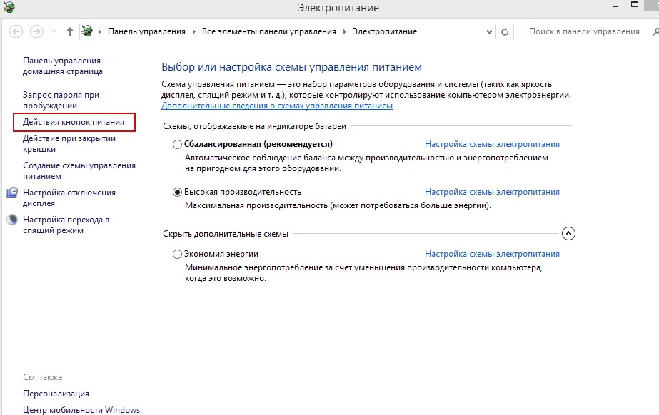The image size is (659, 415).
Task: Click the back navigation arrow
Action: (x=16, y=31)
